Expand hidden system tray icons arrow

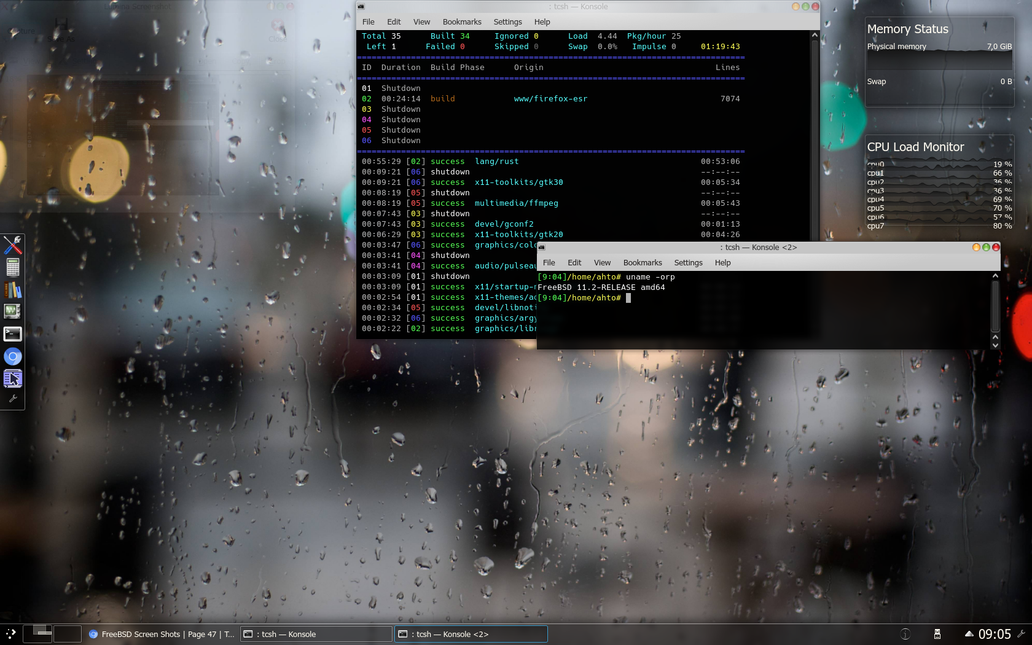tap(969, 634)
